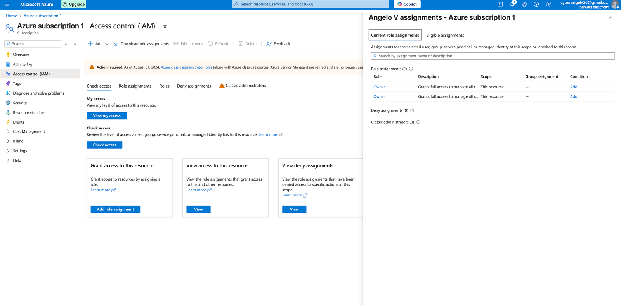
Task: Open second Owner role link
Action: tap(379, 96)
